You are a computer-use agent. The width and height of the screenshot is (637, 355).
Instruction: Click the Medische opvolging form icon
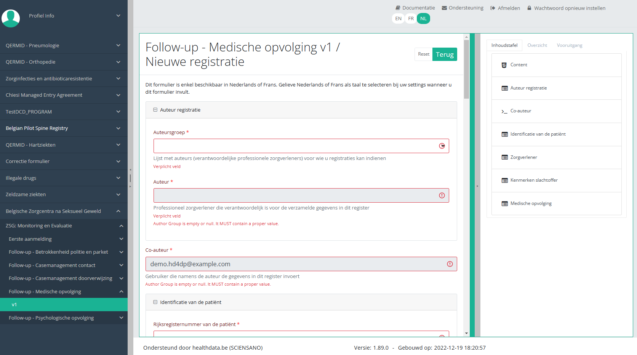(x=504, y=204)
